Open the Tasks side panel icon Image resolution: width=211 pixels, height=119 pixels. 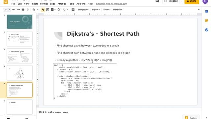[207, 30]
